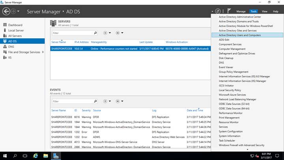Expand File and Storage Services arrow

(43, 52)
